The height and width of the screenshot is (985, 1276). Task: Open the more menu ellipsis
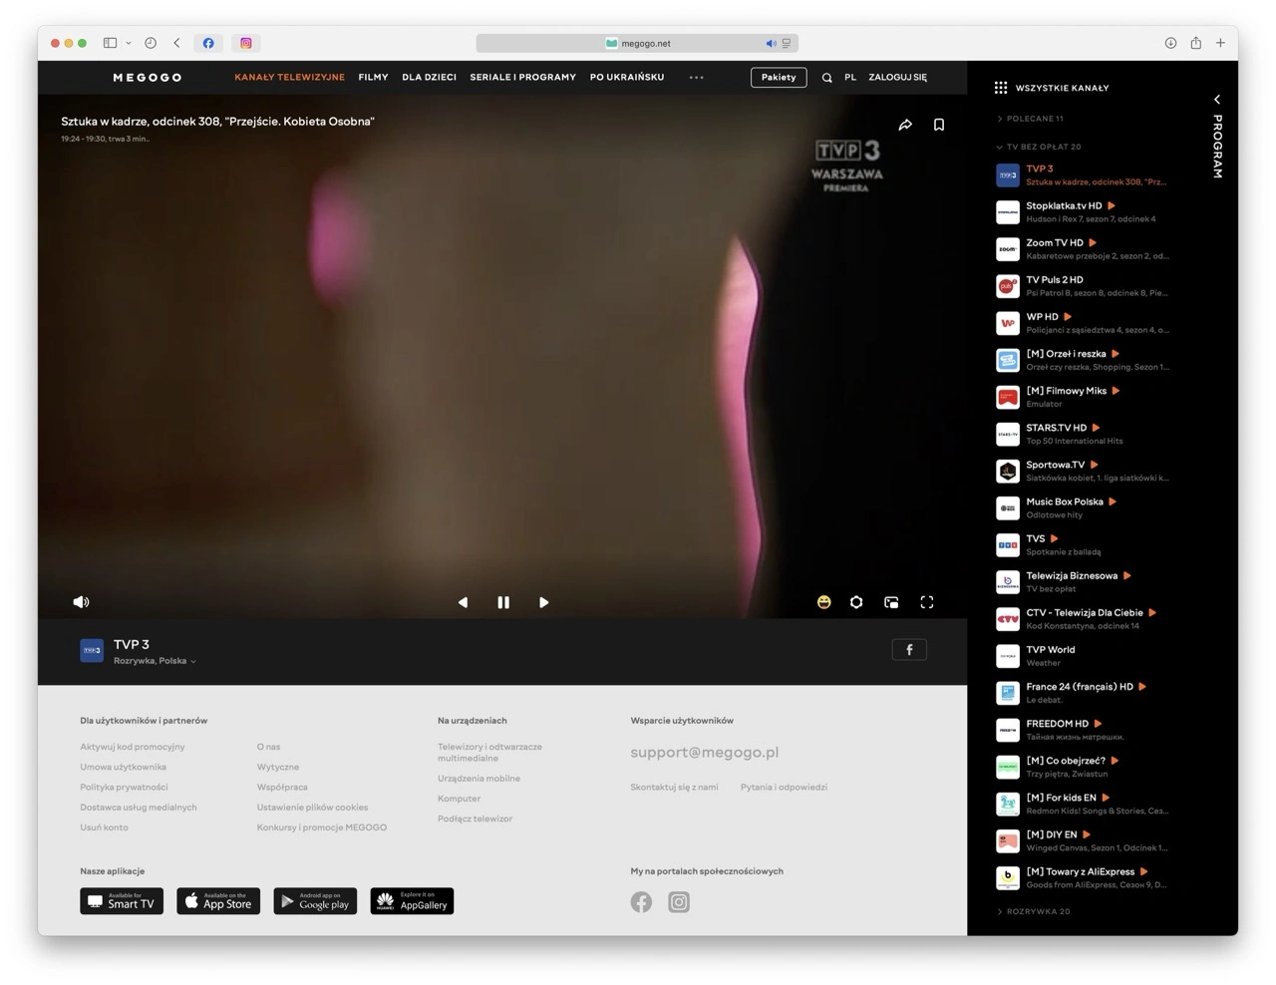(x=697, y=77)
